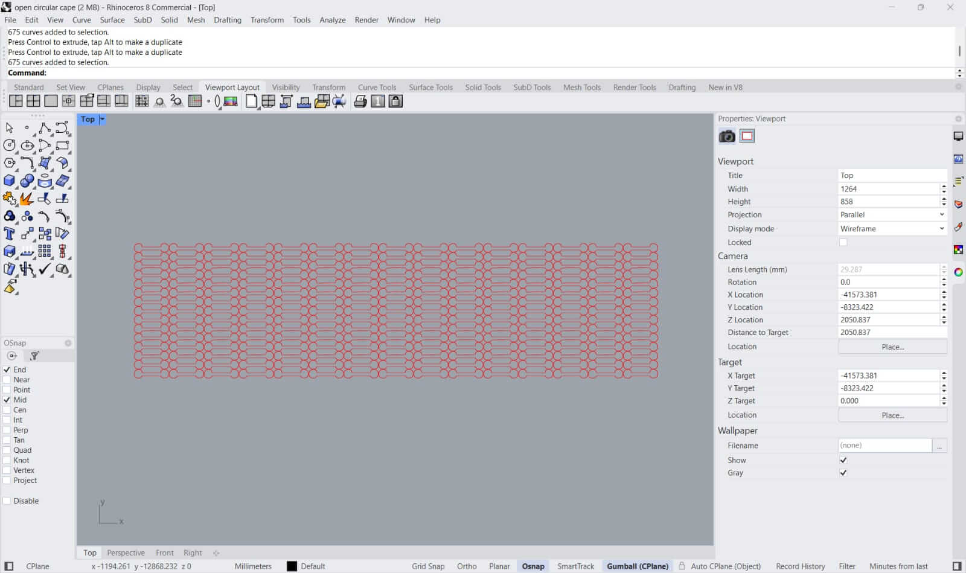Screen dimensions: 966x573
Task: Click the Rectangular Array tool icon
Action: pos(45,251)
